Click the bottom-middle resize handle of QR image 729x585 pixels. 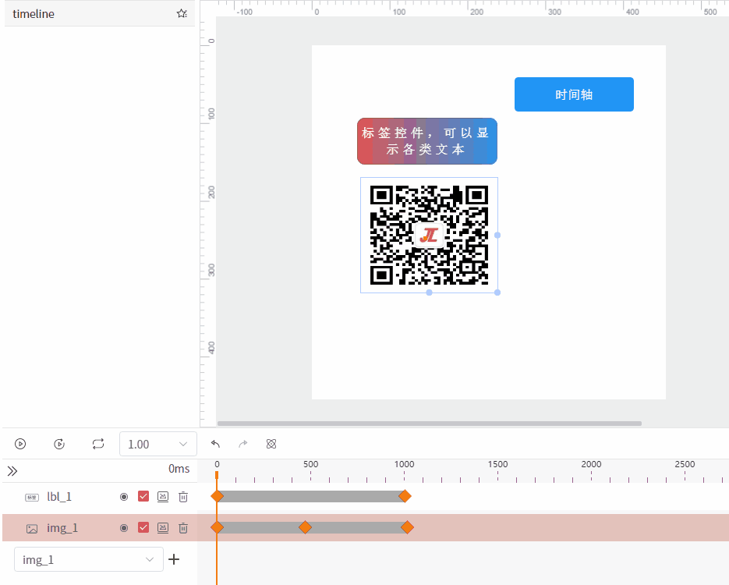pyautogui.click(x=429, y=292)
